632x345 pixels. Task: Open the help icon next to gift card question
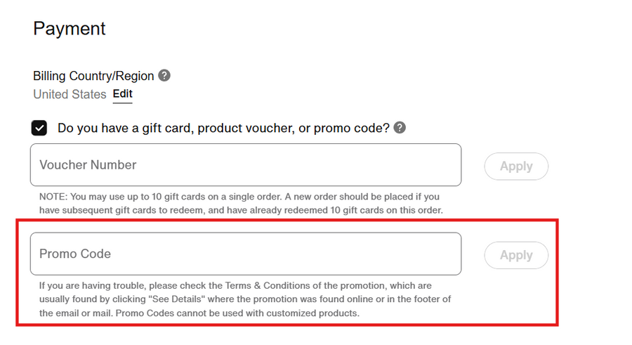pos(400,128)
